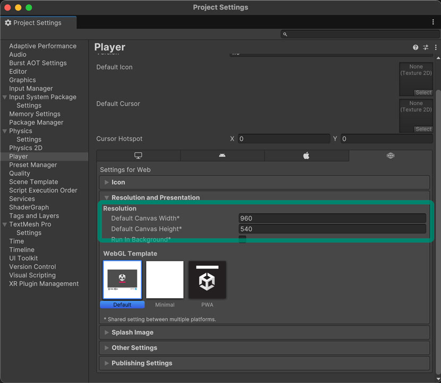This screenshot has width=441, height=383.
Task: Open ShaderGraph settings
Action: pos(29,207)
